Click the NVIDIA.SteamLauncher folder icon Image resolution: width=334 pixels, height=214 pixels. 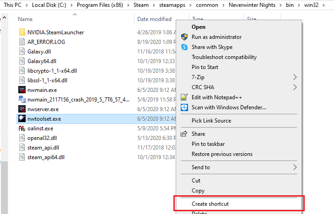tap(22, 32)
